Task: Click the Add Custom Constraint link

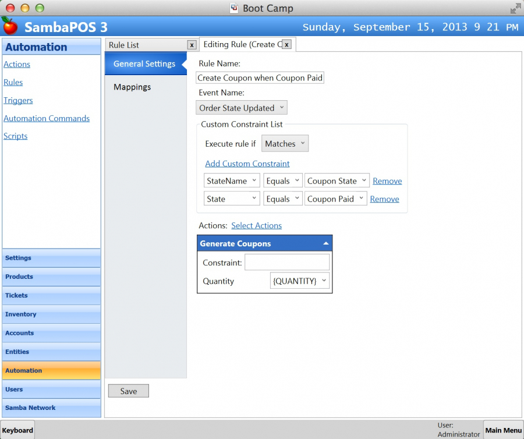Action: tap(247, 164)
